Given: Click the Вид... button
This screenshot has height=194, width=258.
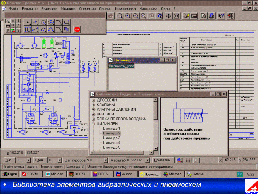Looking at the screenshot, I should (x=10, y=160).
